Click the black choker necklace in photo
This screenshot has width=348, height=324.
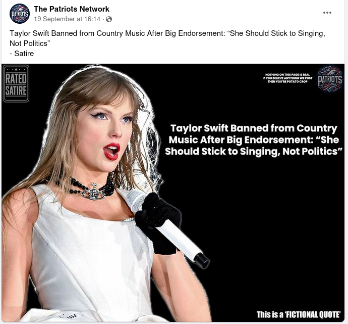click(x=91, y=188)
